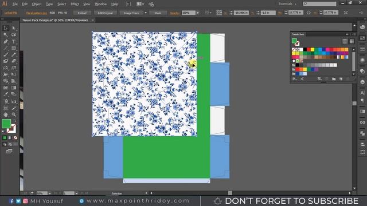The width and height of the screenshot is (367, 206).
Task: Select the Magic Wand tool
Action: tap(6, 35)
